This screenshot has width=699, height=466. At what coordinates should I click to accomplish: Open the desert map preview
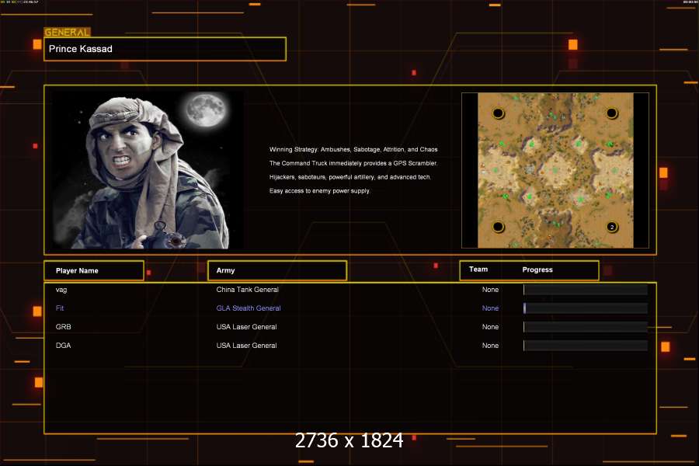tap(555, 170)
